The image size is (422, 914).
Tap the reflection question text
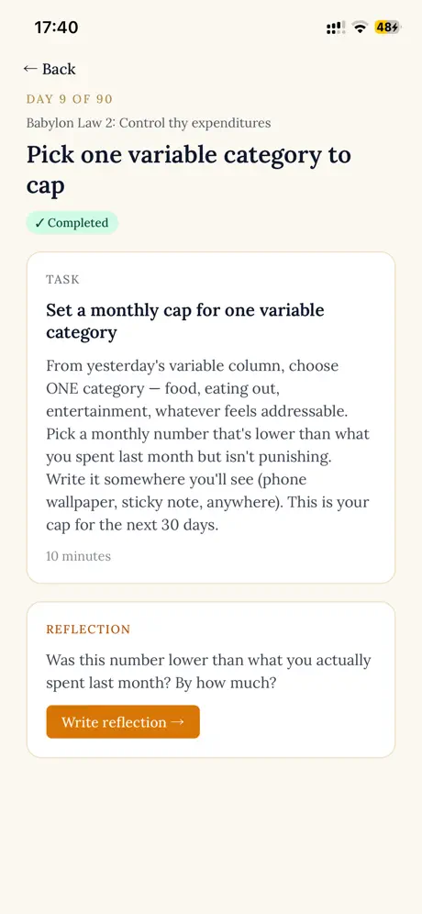point(208,671)
